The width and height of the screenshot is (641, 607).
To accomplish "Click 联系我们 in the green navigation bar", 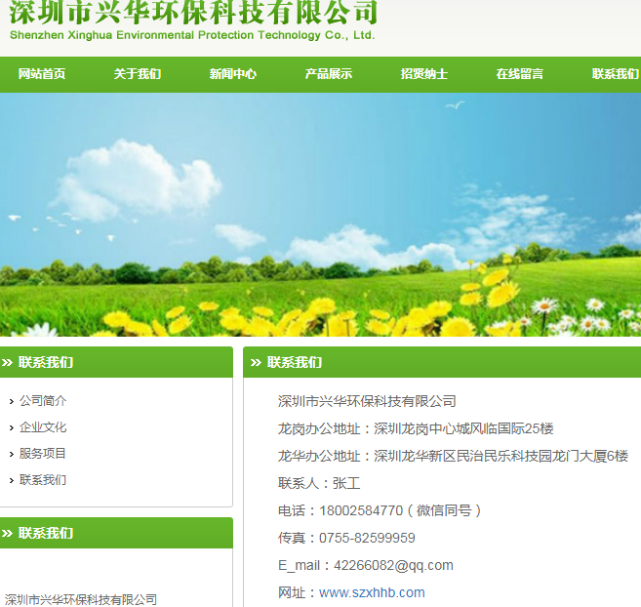I will [x=615, y=74].
